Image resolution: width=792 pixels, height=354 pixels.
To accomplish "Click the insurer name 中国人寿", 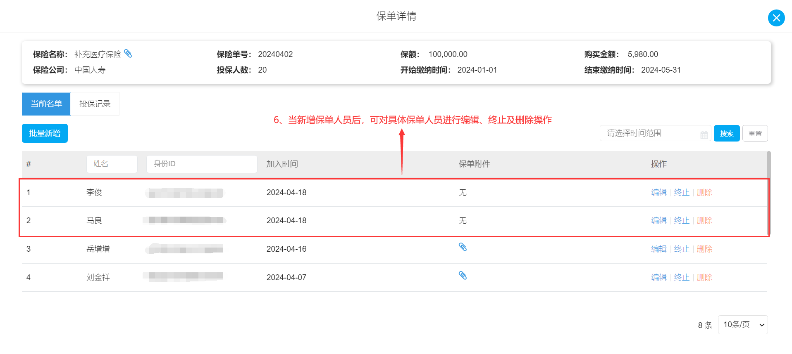I will [90, 70].
